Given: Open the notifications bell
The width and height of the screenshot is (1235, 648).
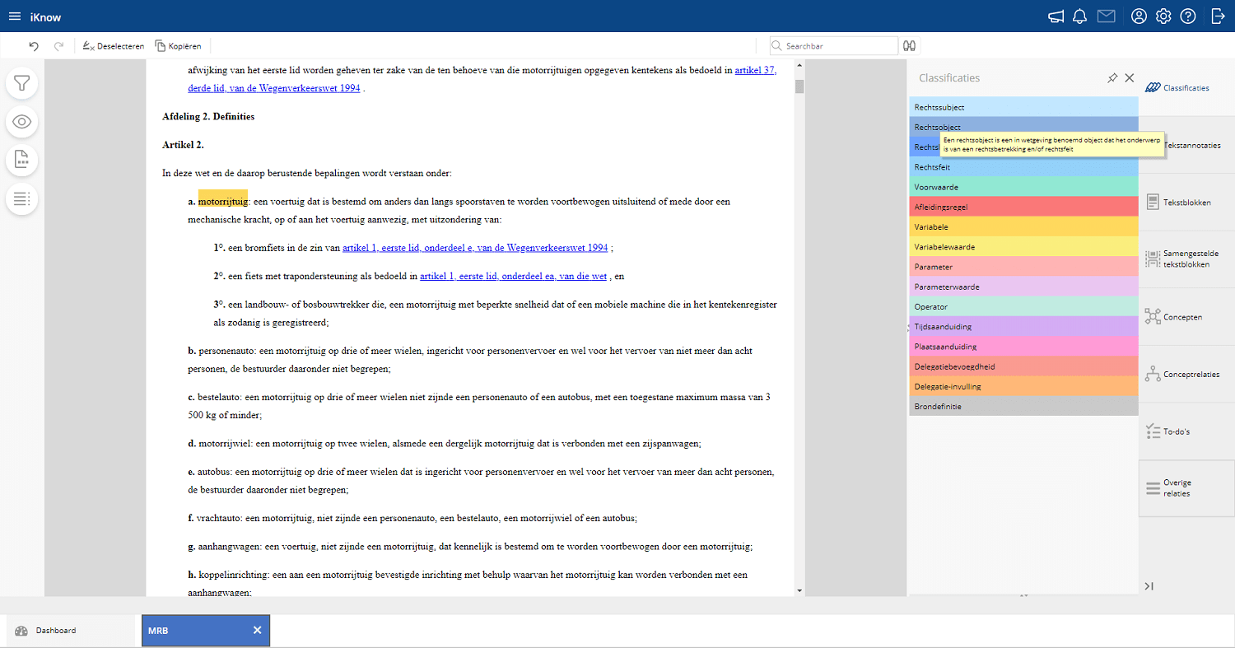Looking at the screenshot, I should (1080, 16).
